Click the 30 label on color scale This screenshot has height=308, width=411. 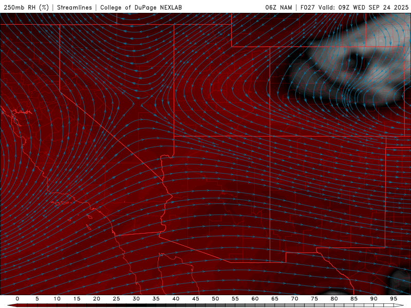(136, 299)
